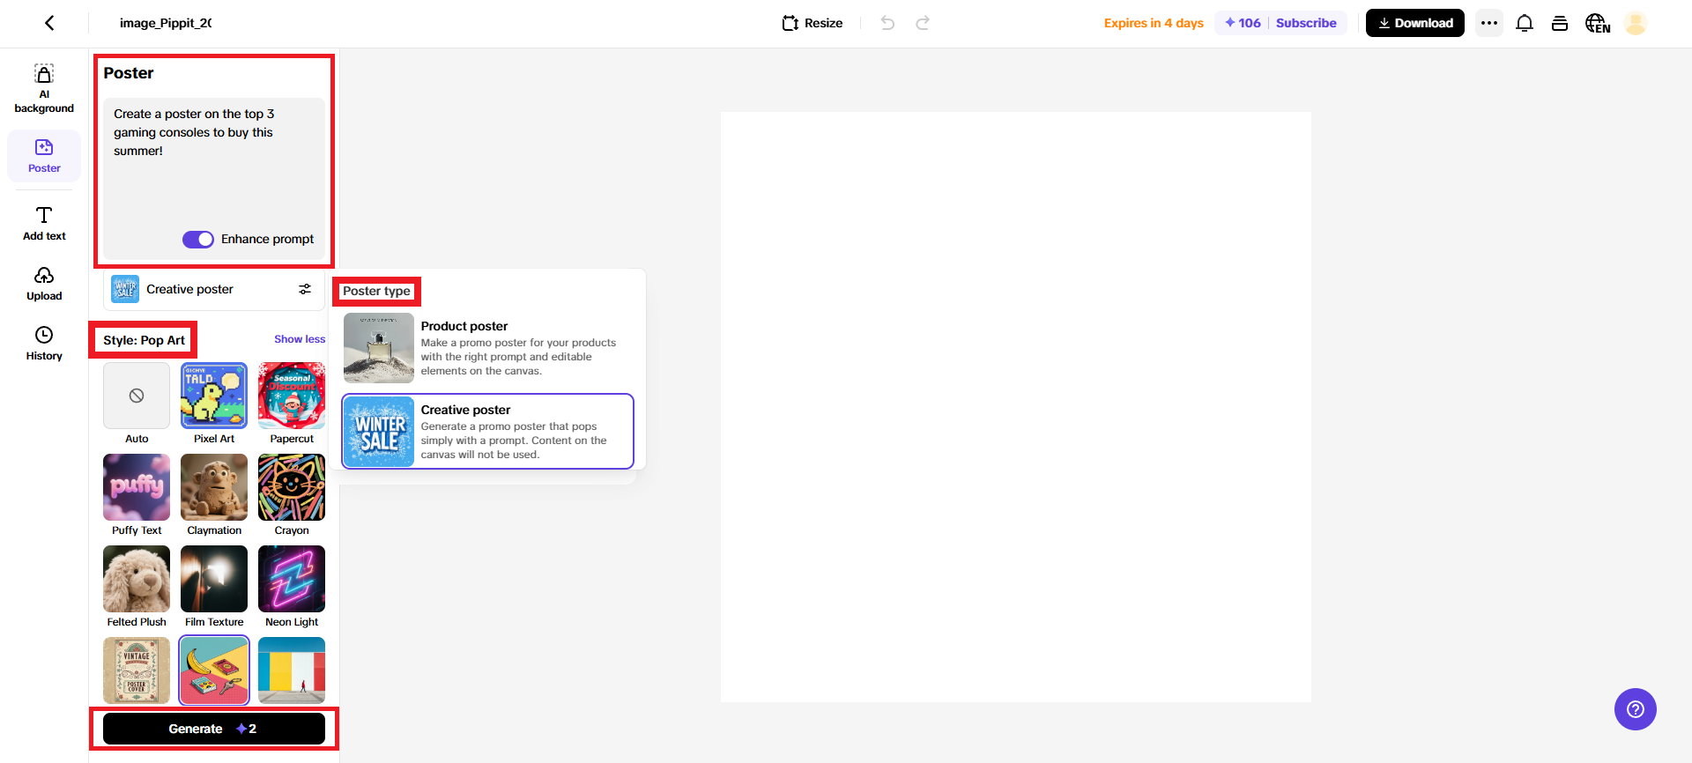Open the more options menu
The height and width of the screenshot is (763, 1692).
tap(1489, 23)
